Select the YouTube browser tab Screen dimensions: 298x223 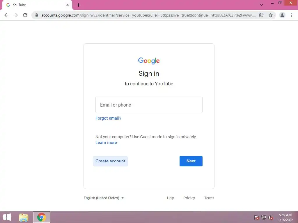(37, 5)
